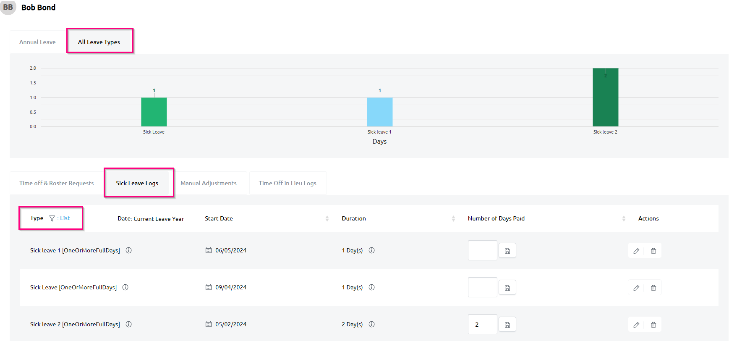Screen dimensions: 729x341
Task: Switch to the Annual Leave tab
Action: coord(37,42)
